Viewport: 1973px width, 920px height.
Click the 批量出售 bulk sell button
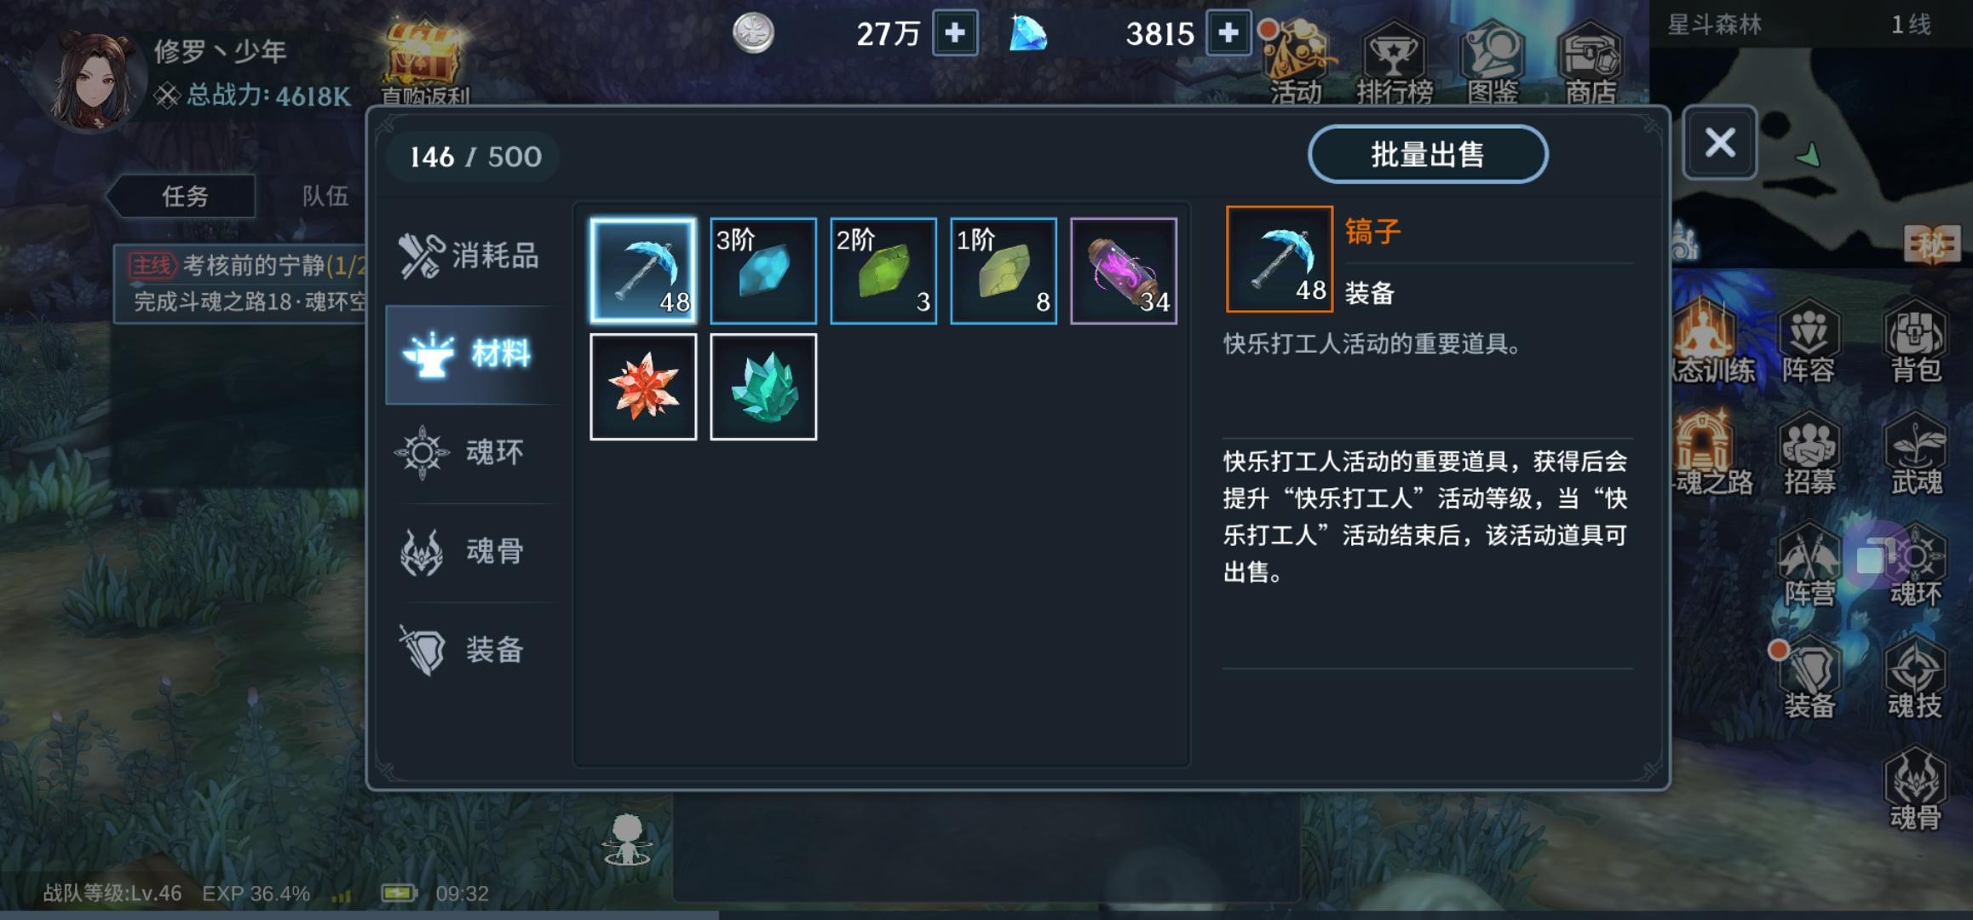point(1428,154)
